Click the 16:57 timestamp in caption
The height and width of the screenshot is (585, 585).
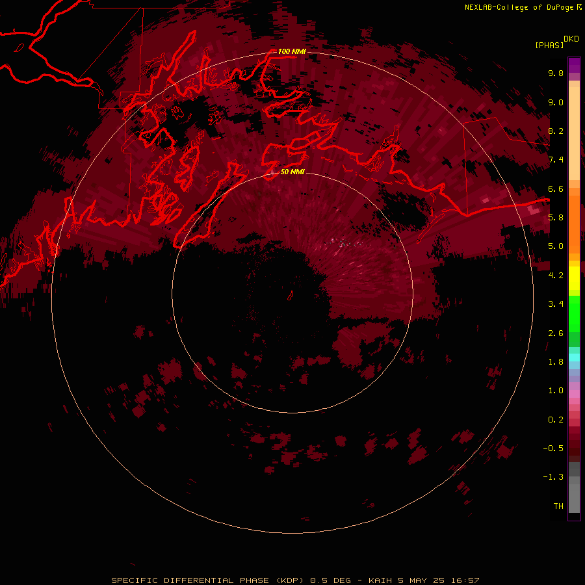pos(465,580)
